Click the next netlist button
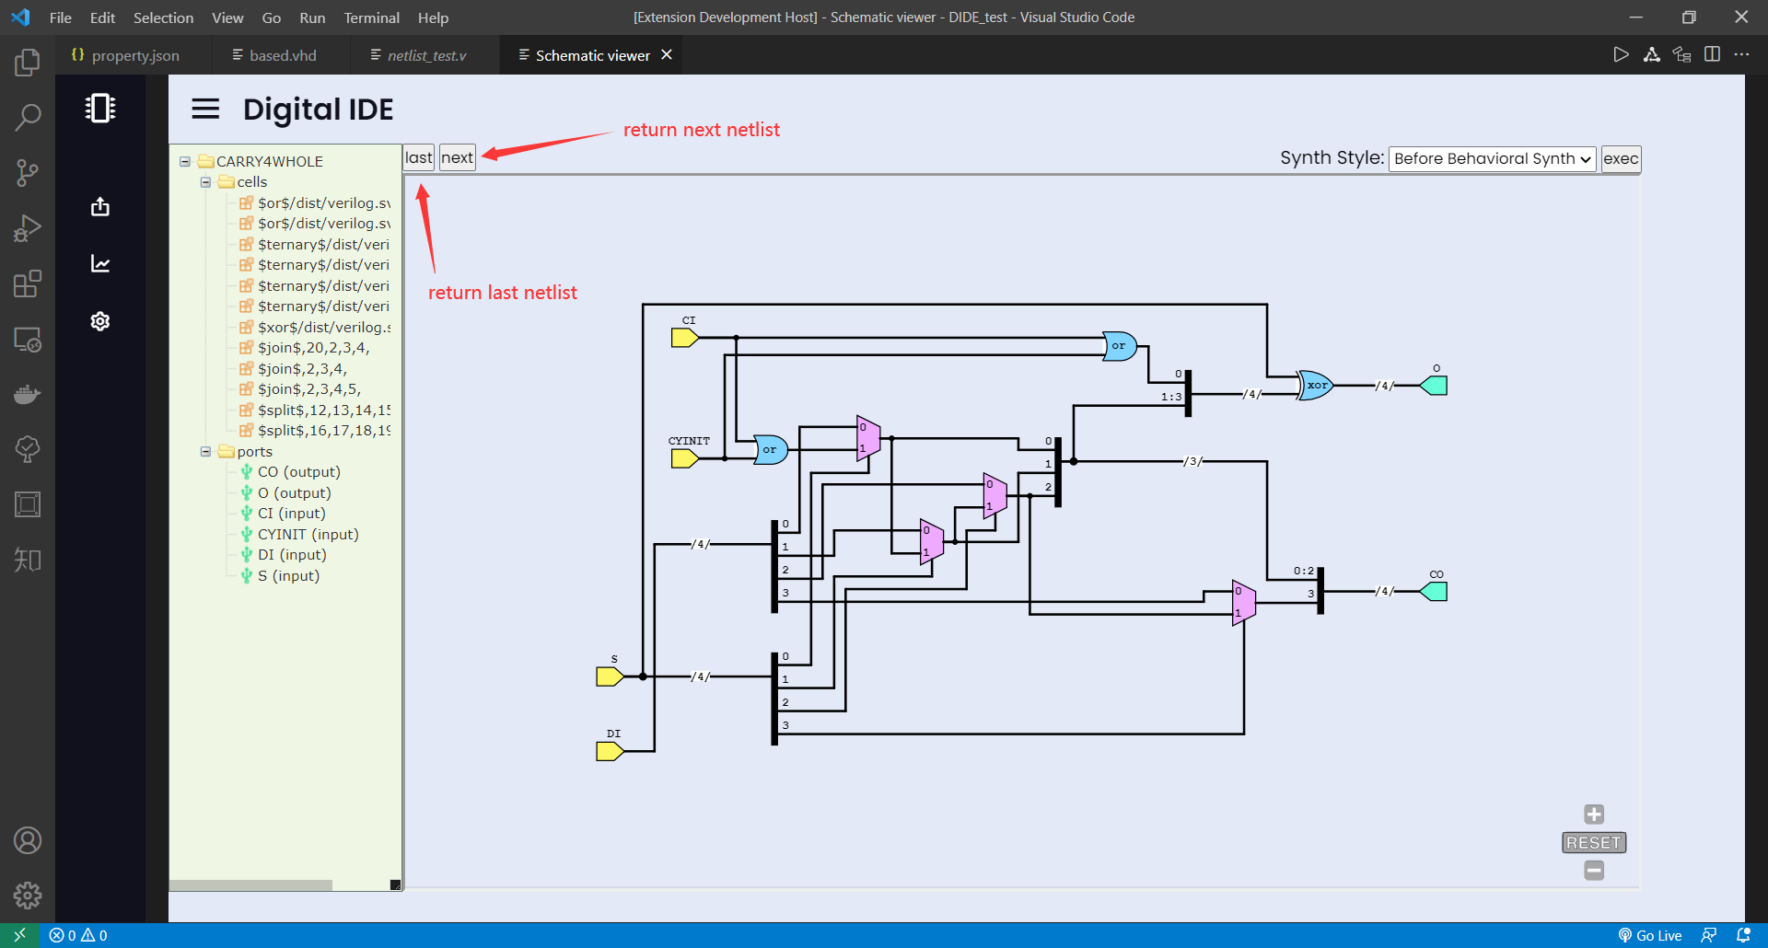Viewport: 1768px width, 948px height. pyautogui.click(x=457, y=157)
